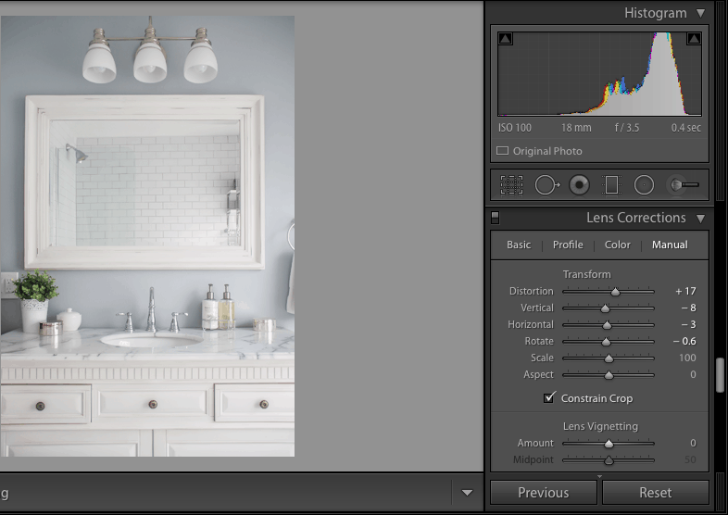The height and width of the screenshot is (515, 728).
Task: Switch to the Manual tab
Action: [x=670, y=245]
